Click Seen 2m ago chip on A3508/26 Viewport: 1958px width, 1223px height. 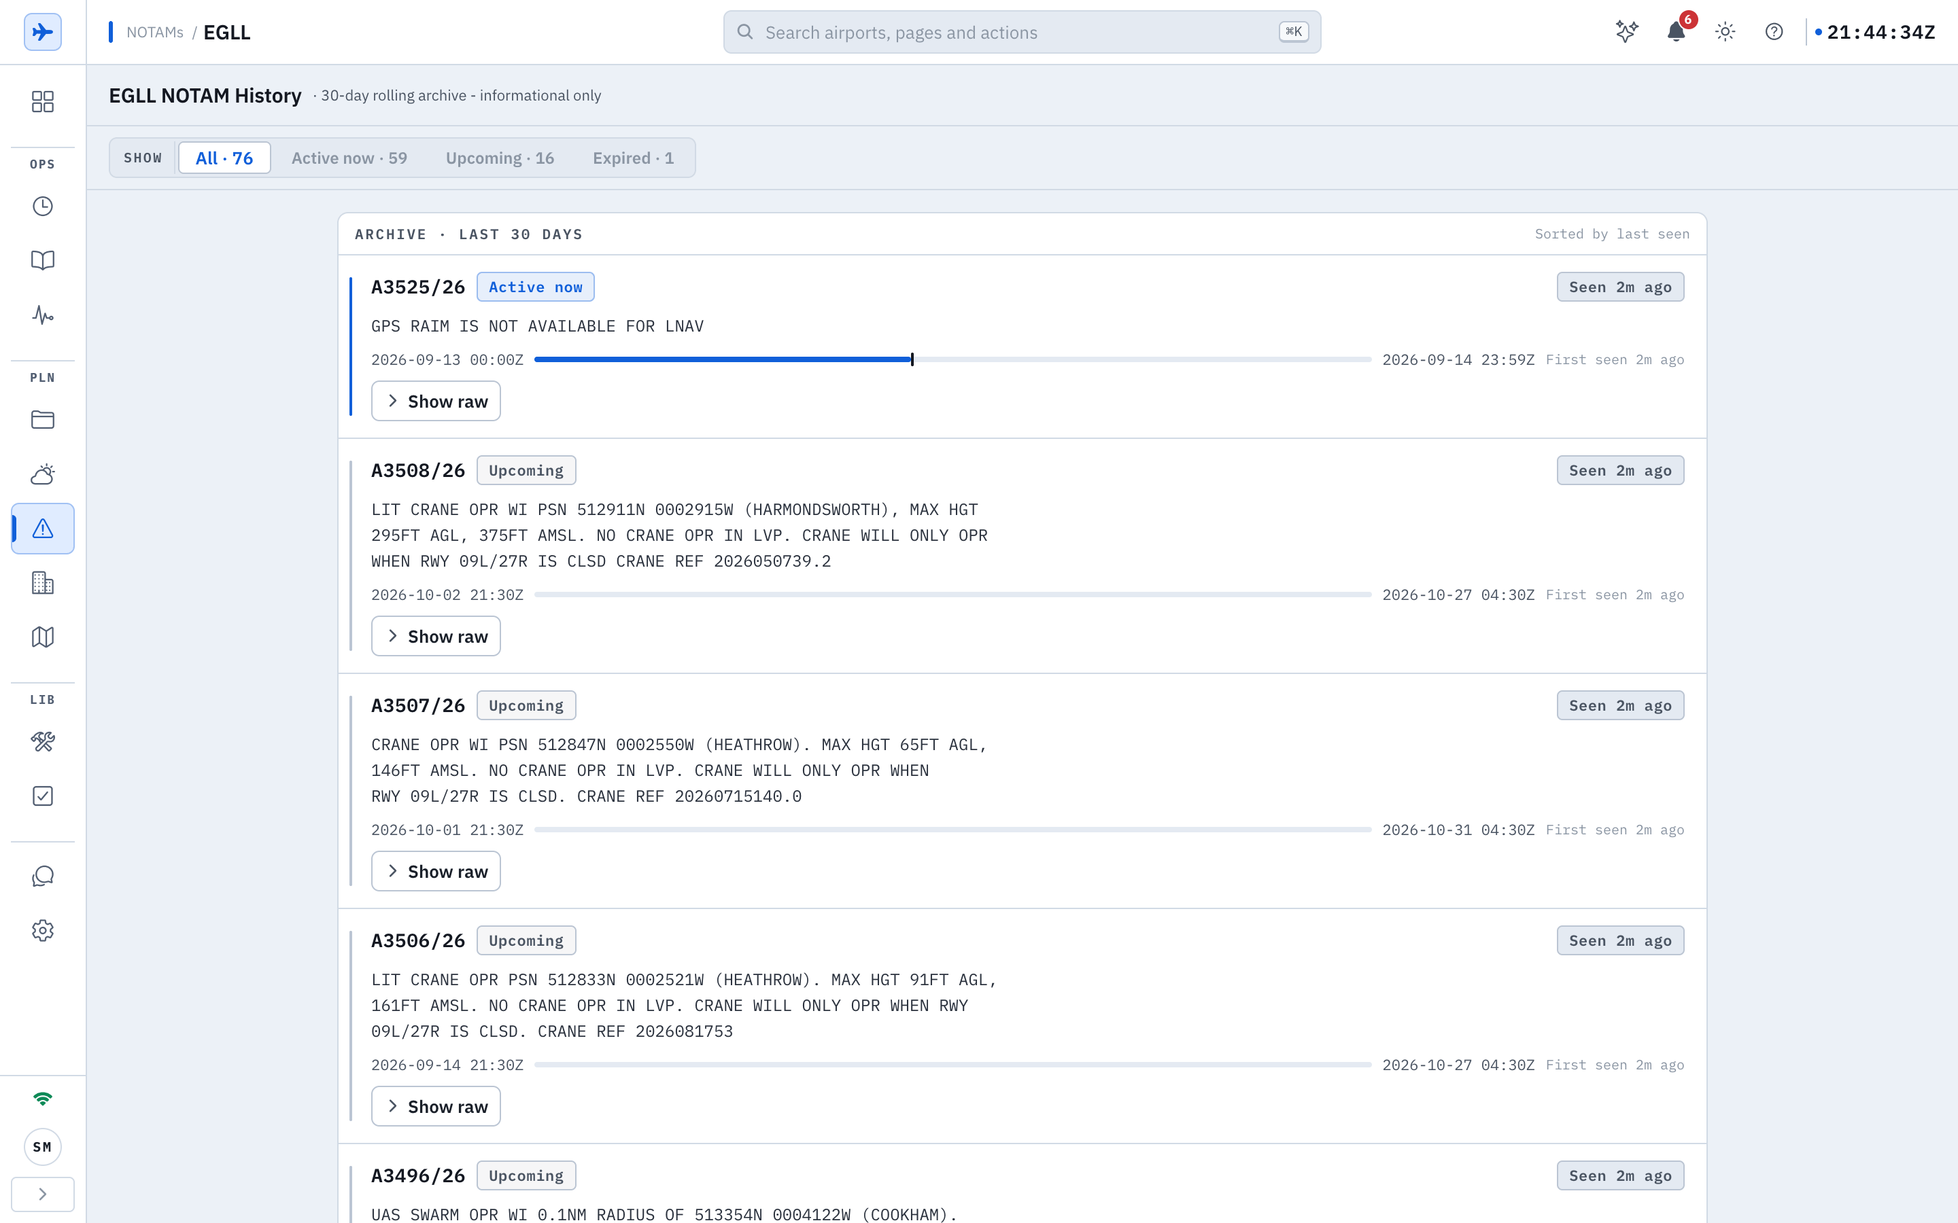click(1621, 471)
